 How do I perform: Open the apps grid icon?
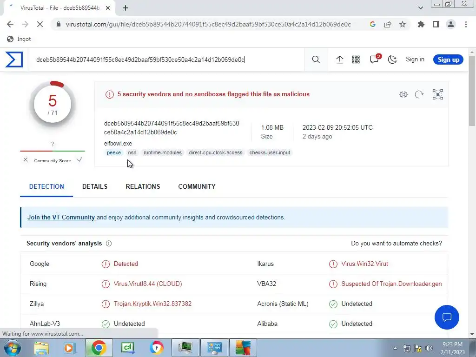(x=356, y=59)
